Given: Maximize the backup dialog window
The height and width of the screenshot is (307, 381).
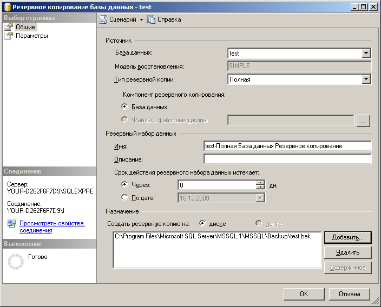Looking at the screenshot, I should [x=364, y=7].
